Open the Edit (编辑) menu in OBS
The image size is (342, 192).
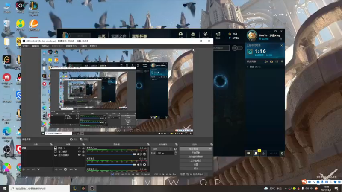(35, 46)
